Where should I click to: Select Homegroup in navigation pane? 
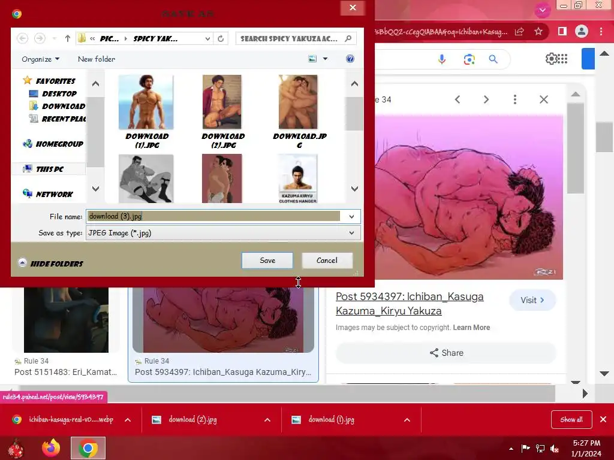(53, 144)
